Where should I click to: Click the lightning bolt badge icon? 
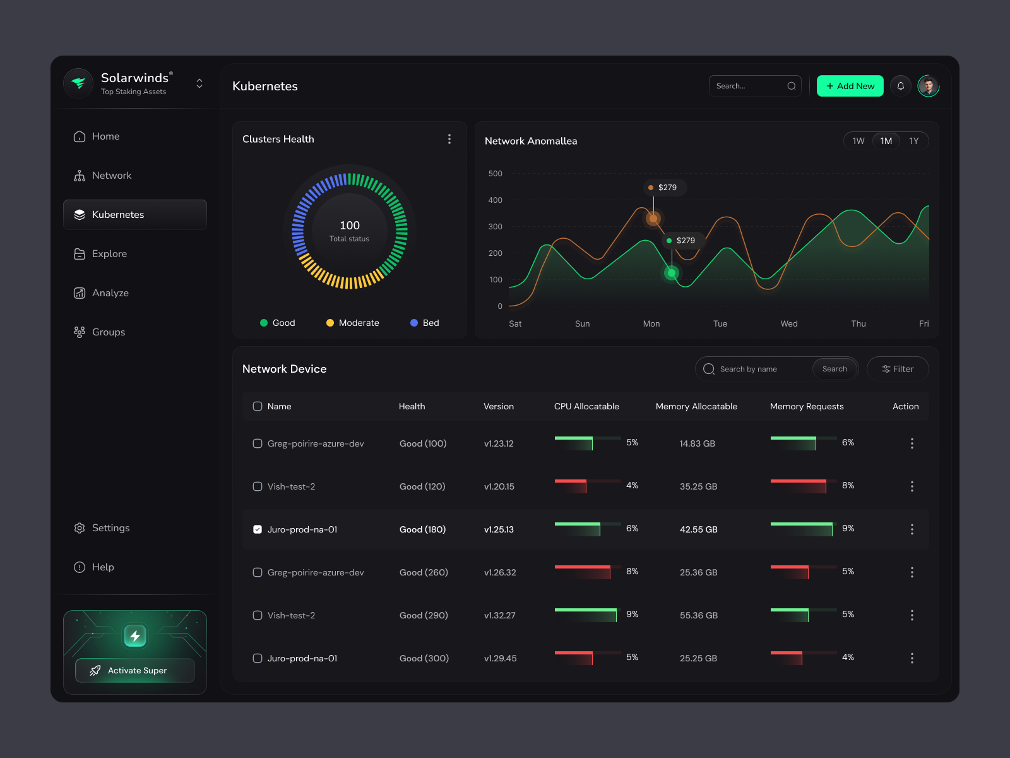[x=135, y=636]
